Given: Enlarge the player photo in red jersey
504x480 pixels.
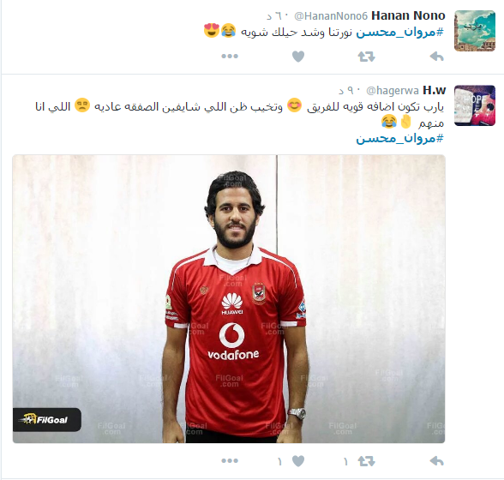Looking at the screenshot, I should (229, 298).
